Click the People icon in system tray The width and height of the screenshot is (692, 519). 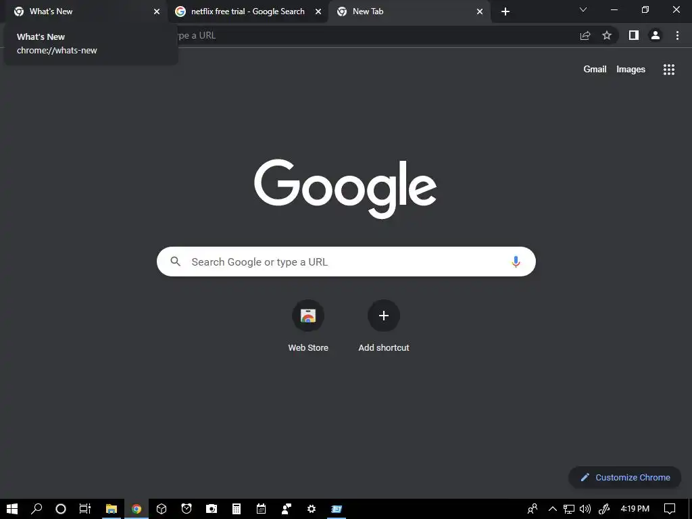pyautogui.click(x=533, y=509)
